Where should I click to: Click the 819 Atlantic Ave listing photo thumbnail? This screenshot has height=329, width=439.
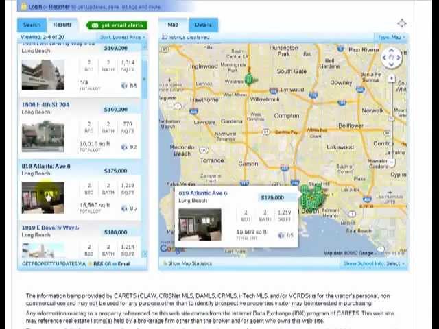pos(43,197)
